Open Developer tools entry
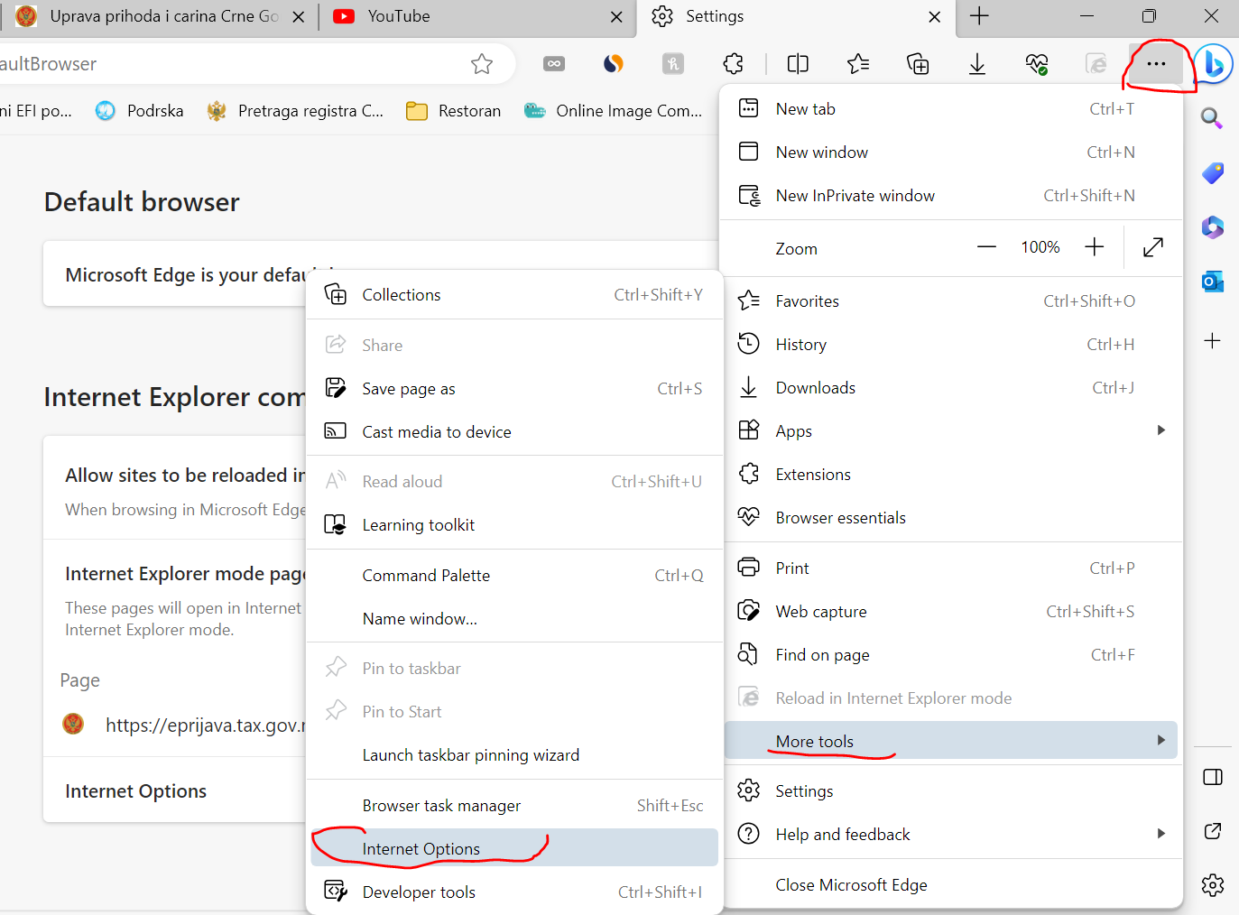Image resolution: width=1239 pixels, height=915 pixels. [x=514, y=892]
